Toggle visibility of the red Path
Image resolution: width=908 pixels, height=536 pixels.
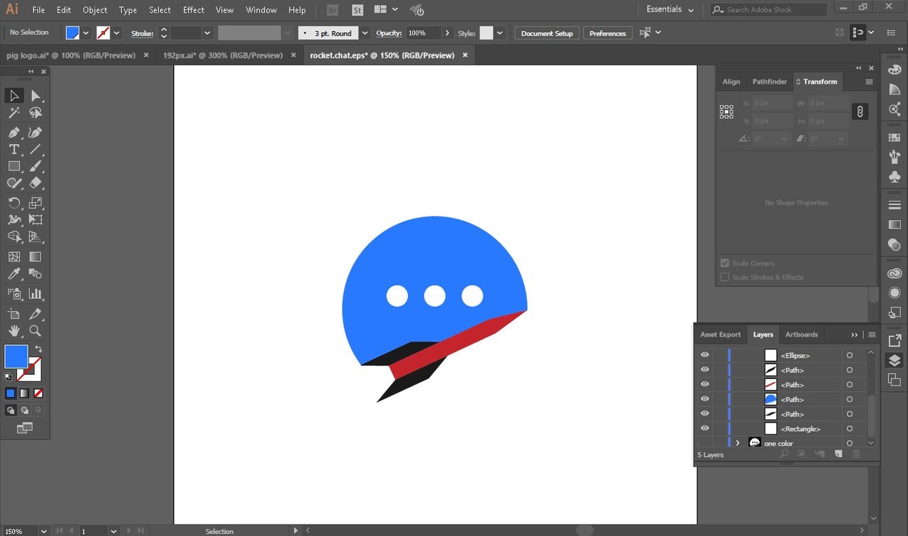coord(704,384)
